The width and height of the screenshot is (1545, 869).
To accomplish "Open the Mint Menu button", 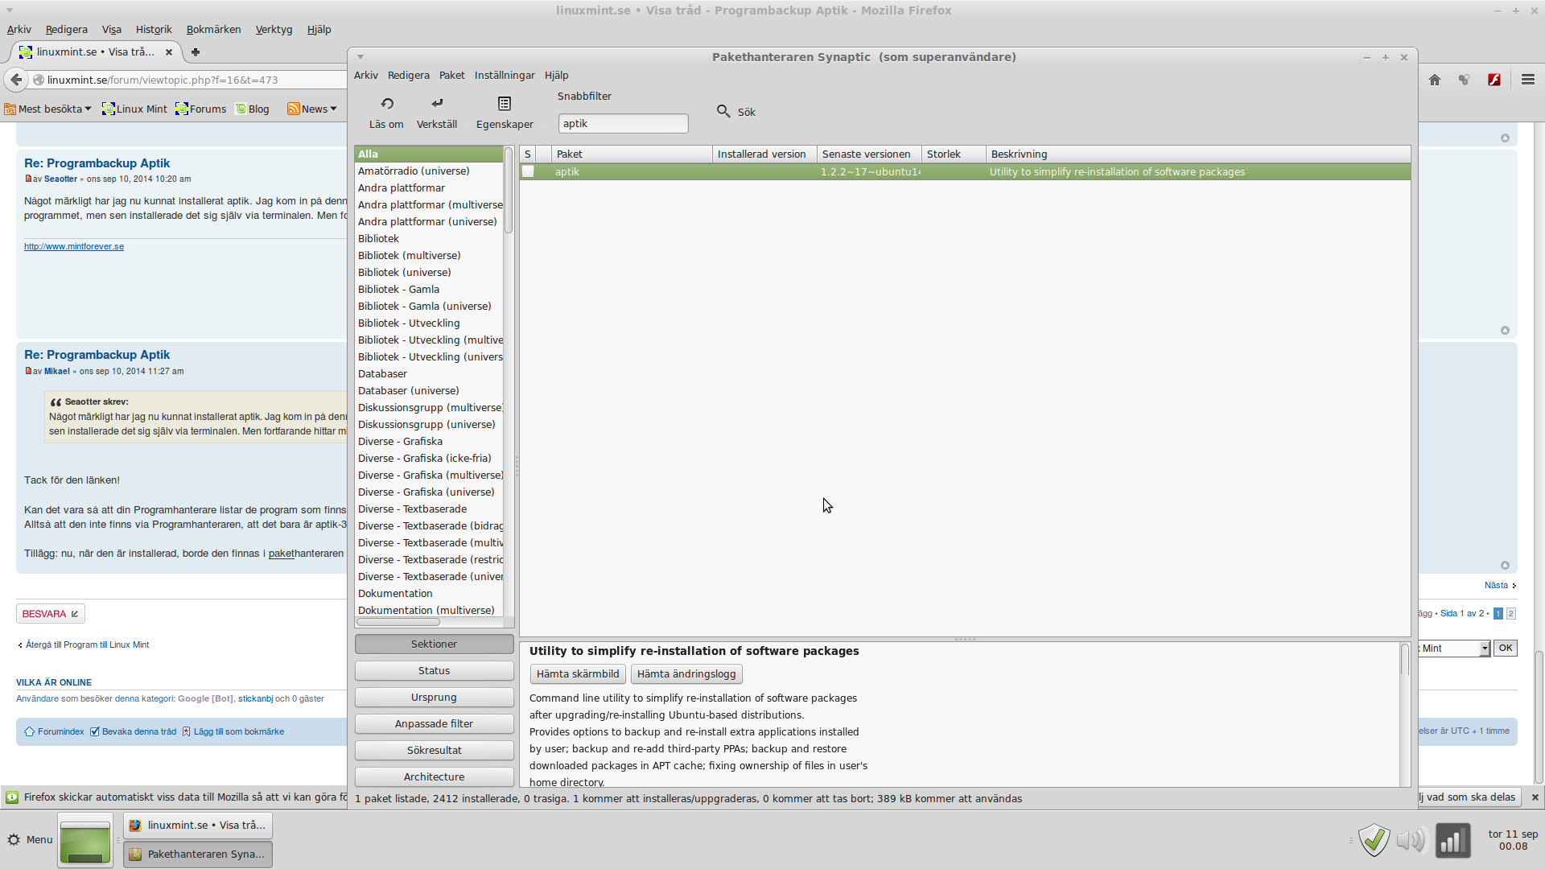I will 30,840.
